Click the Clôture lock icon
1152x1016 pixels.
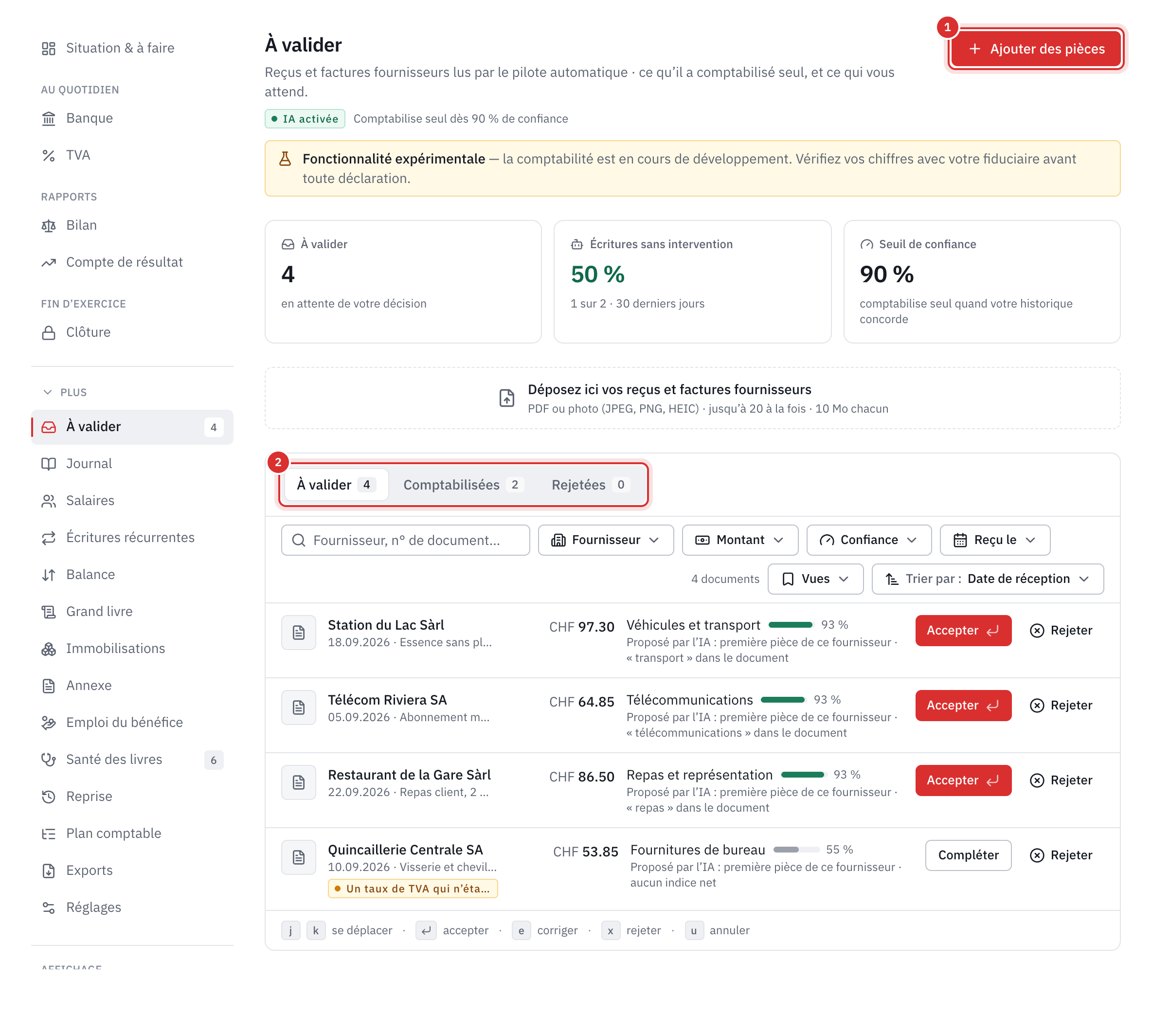49,333
